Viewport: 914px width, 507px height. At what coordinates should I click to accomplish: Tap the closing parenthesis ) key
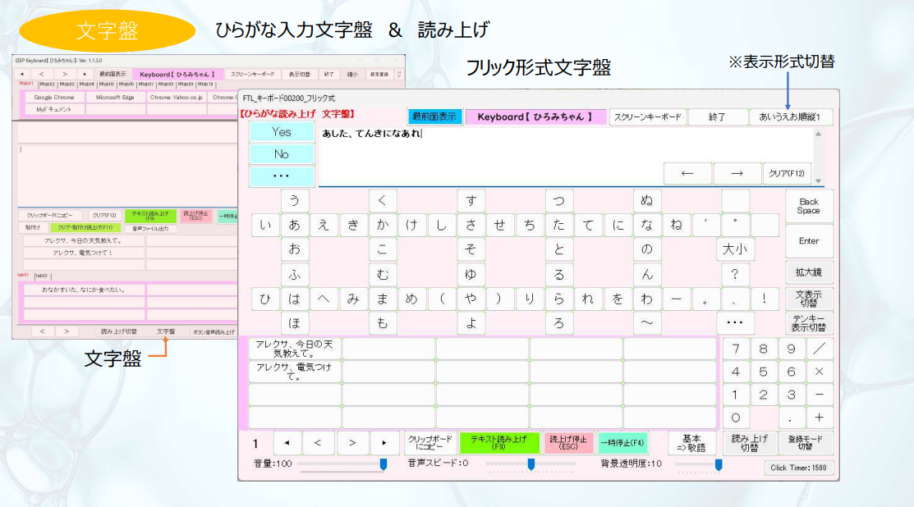[x=498, y=299]
